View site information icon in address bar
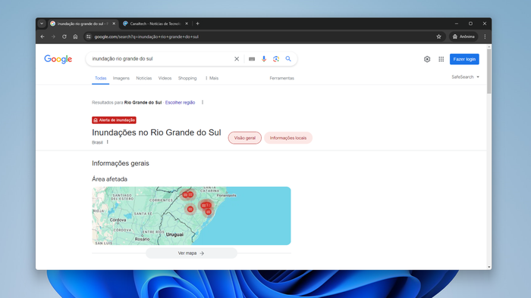 coord(89,36)
